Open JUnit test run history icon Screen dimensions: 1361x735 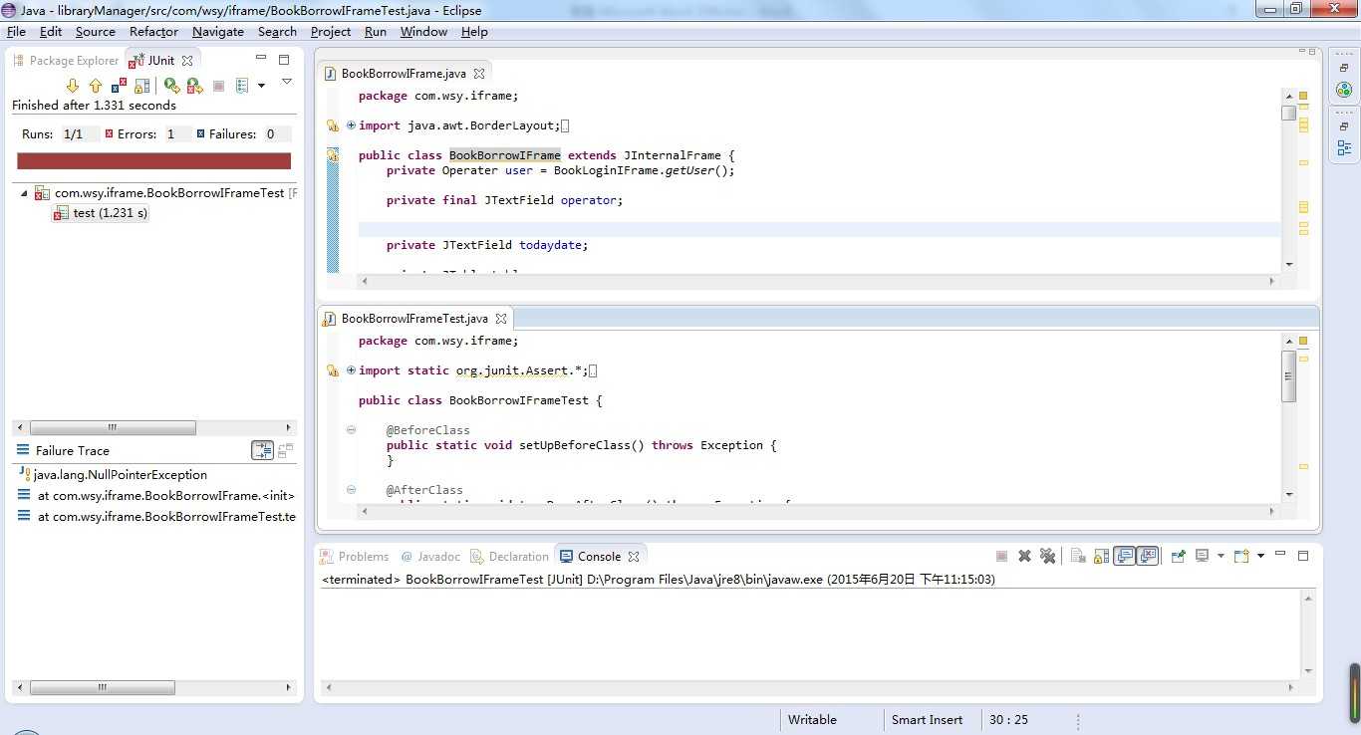[x=242, y=86]
